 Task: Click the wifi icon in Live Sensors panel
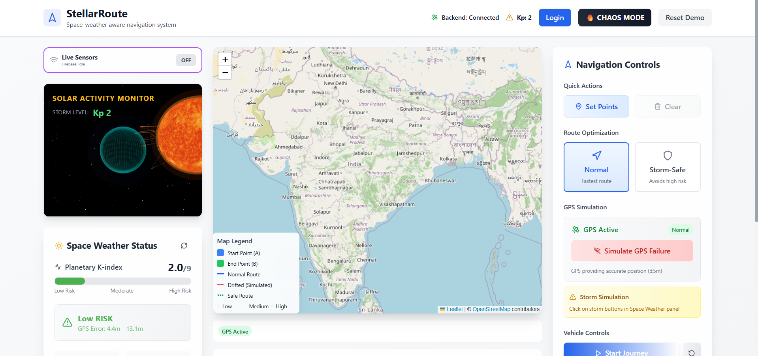(54, 60)
